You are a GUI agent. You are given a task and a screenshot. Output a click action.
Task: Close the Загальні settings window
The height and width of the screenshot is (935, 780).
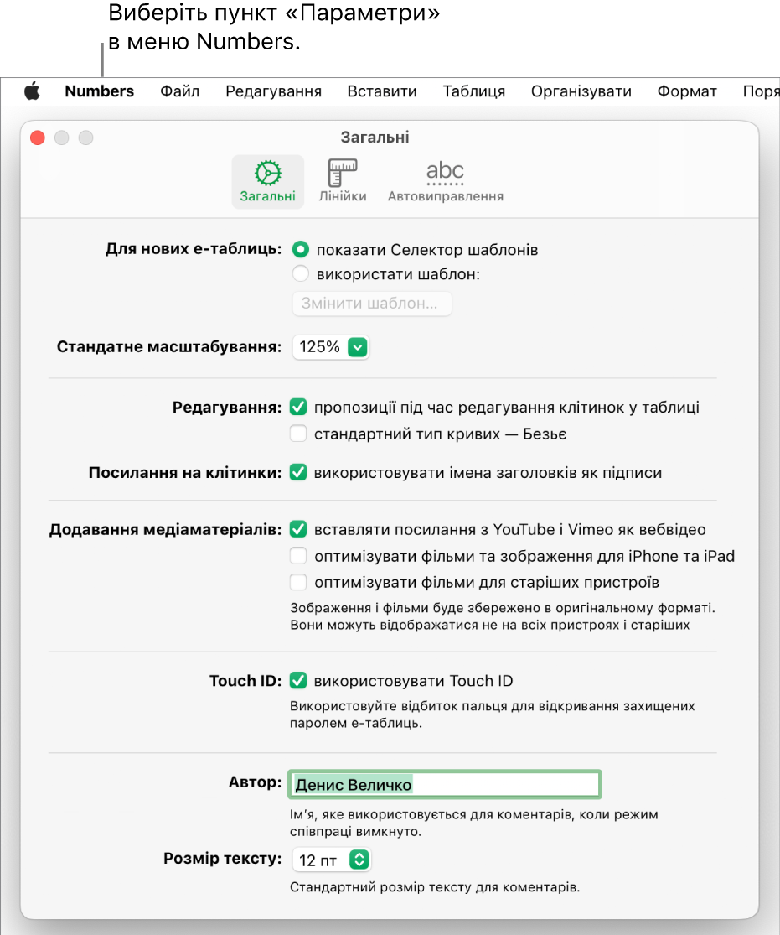pos(38,138)
